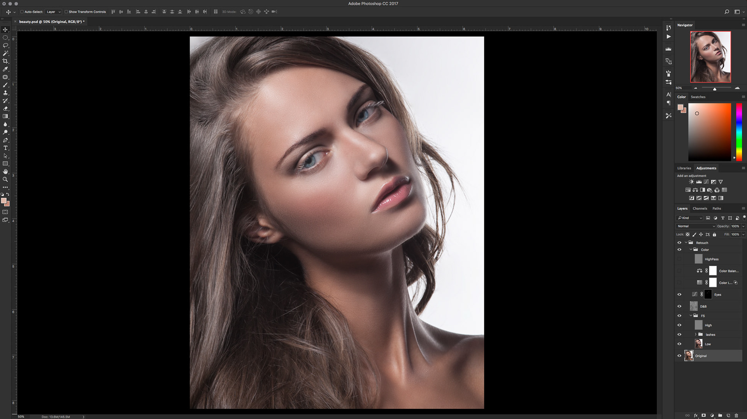Image resolution: width=747 pixels, height=419 pixels.
Task: Open the search icon at top right
Action: (x=726, y=12)
